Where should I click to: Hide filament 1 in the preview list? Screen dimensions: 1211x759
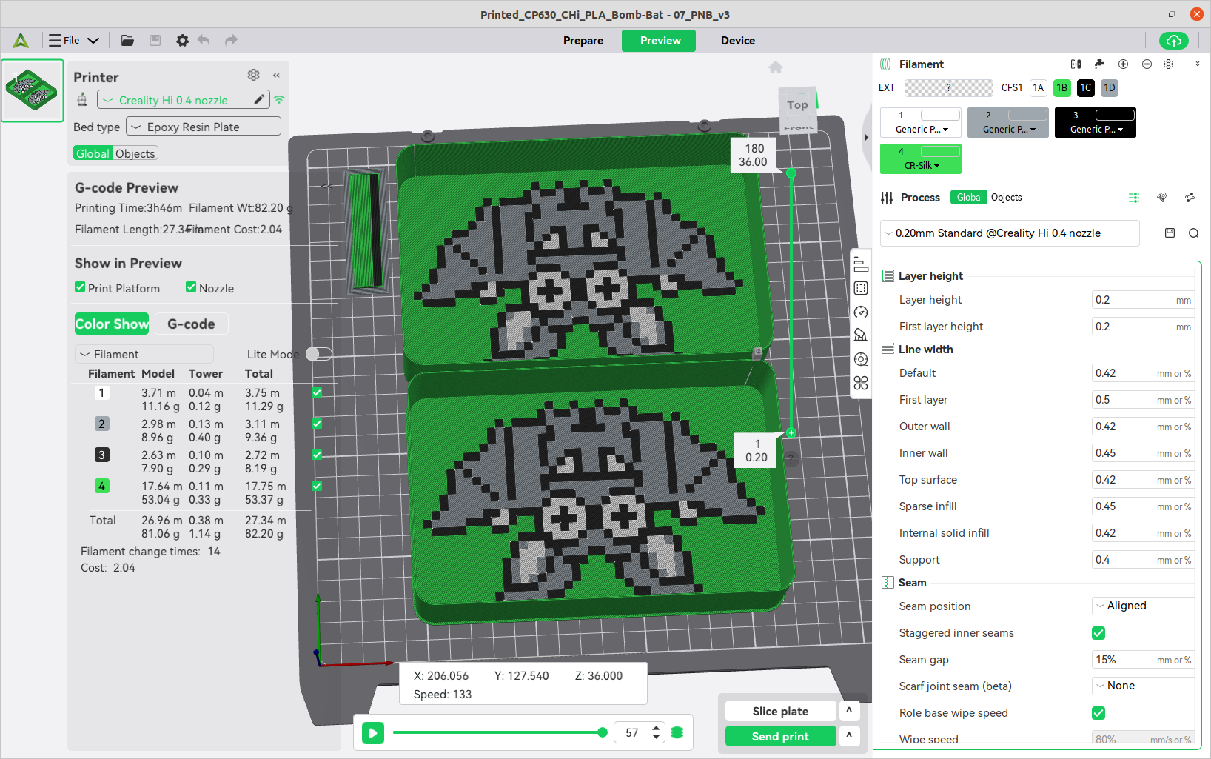click(317, 393)
